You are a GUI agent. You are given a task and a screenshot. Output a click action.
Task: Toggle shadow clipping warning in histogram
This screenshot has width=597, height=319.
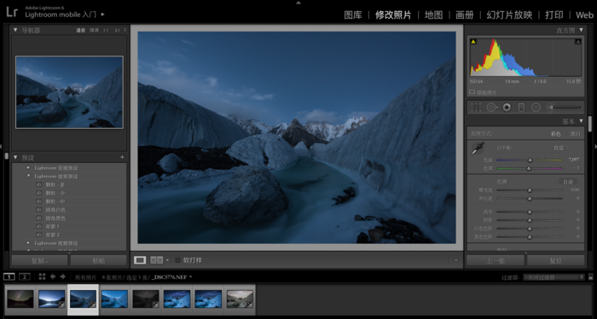[x=473, y=42]
